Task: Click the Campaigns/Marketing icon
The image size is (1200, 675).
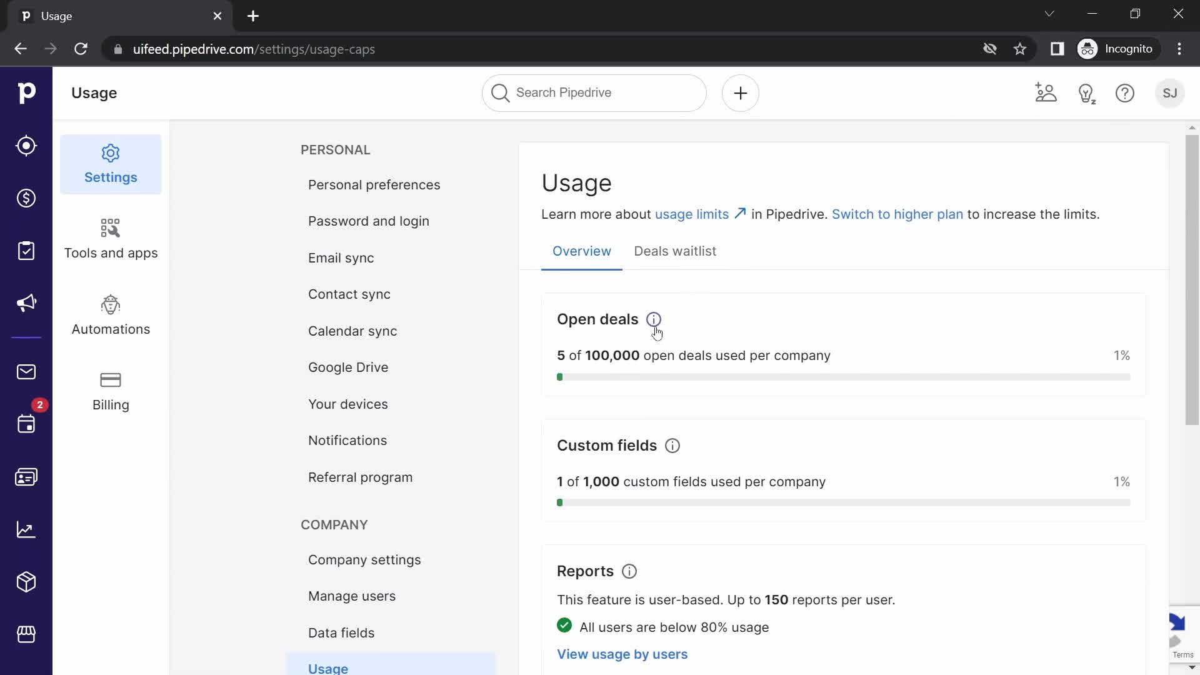Action: (26, 303)
